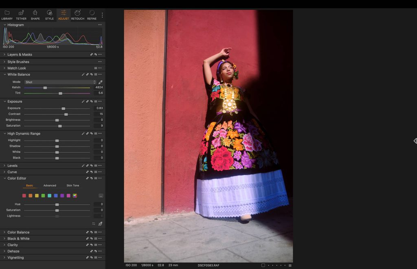Click the histogram graph
This screenshot has width=417, height=269.
pyautogui.click(x=53, y=36)
